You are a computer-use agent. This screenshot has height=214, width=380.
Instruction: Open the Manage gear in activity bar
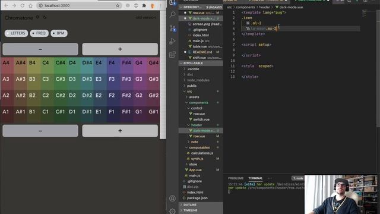coord(172,211)
